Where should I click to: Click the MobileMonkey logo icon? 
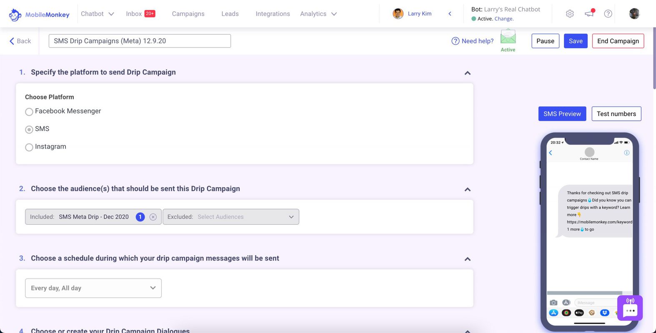tap(15, 15)
